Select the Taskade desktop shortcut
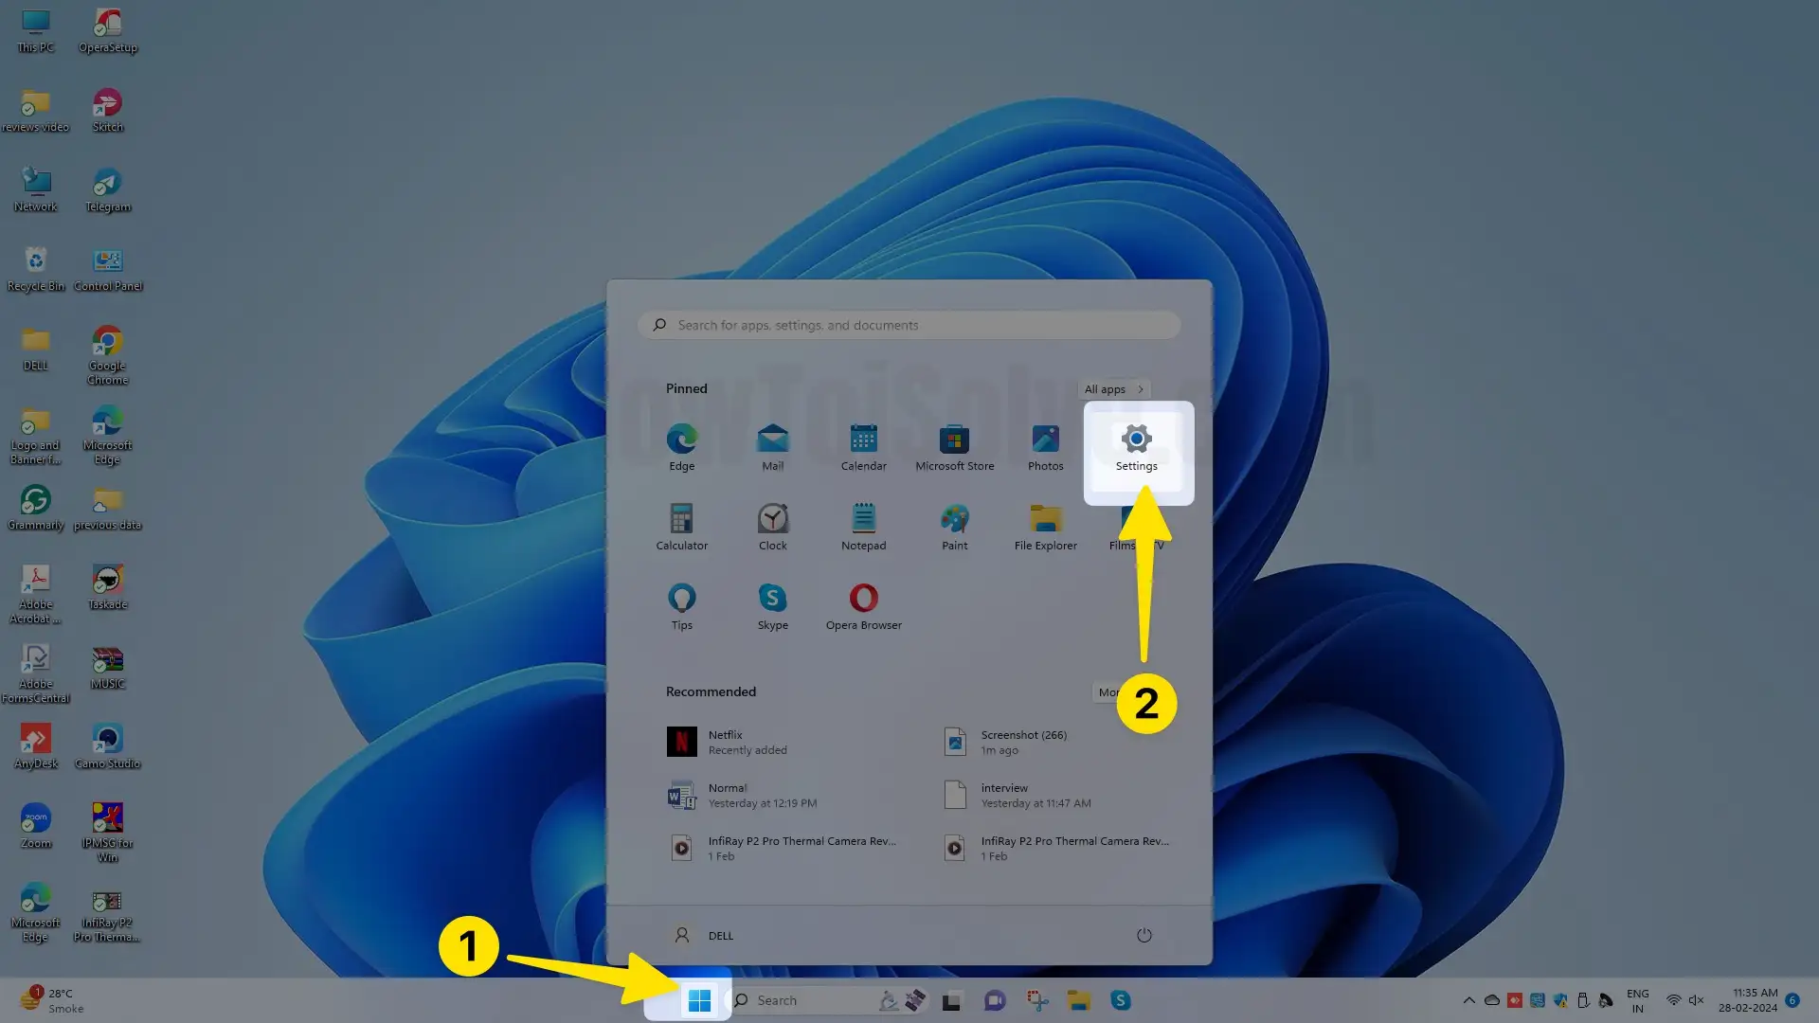 [x=108, y=587]
